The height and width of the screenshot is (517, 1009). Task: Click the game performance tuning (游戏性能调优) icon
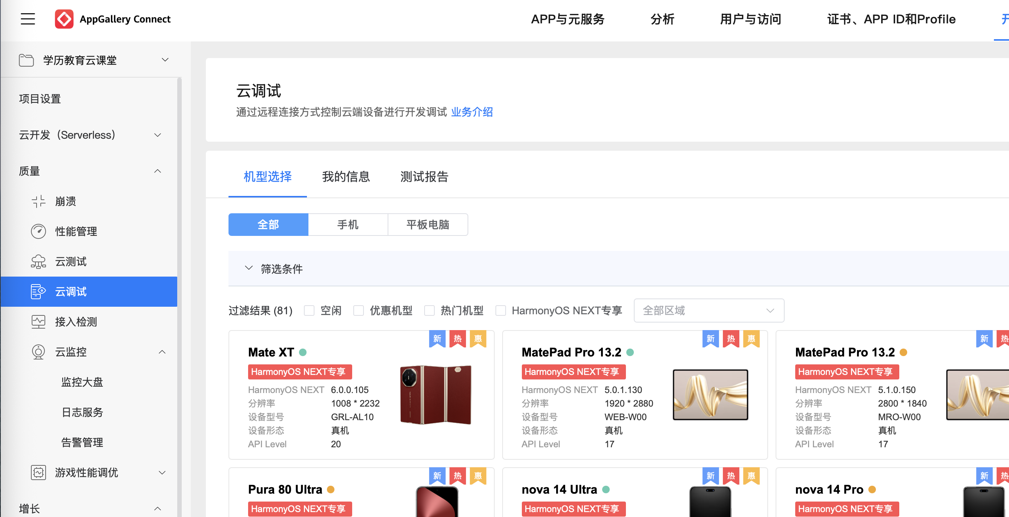point(38,473)
